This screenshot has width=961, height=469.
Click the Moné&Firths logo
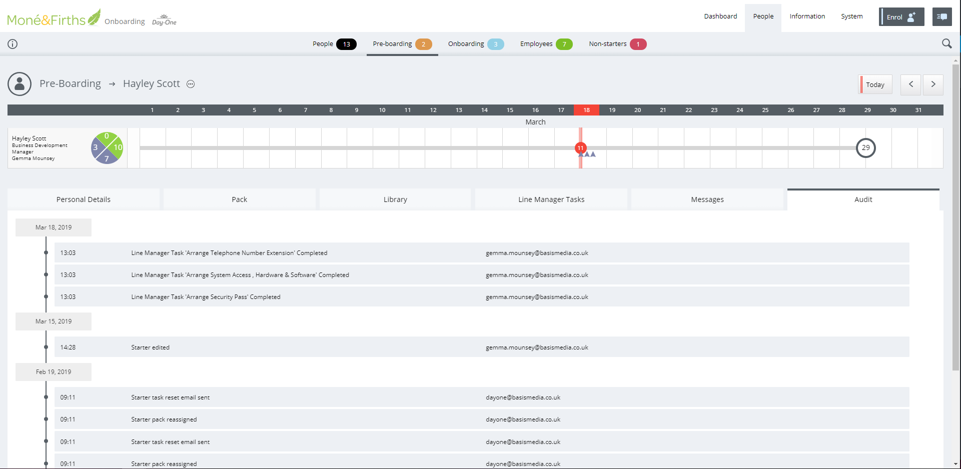(x=54, y=18)
